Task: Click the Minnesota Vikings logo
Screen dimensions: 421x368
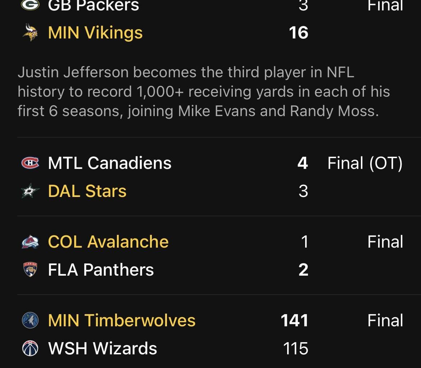Action: (x=31, y=33)
